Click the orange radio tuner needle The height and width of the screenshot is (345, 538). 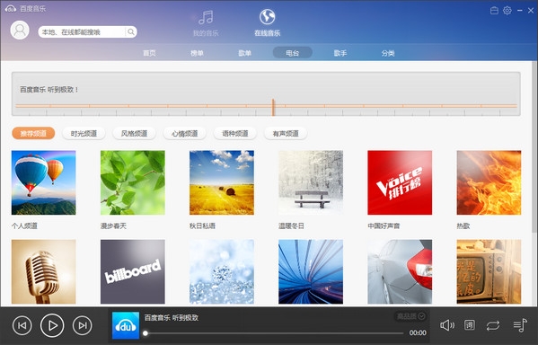(273, 108)
